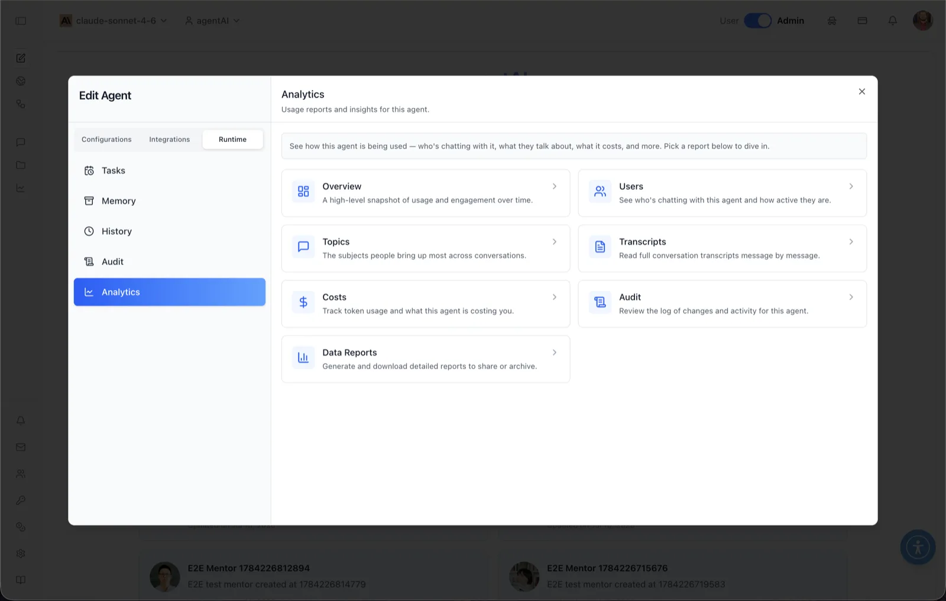Select the Analytics sidebar item
946x601 pixels.
[170, 292]
